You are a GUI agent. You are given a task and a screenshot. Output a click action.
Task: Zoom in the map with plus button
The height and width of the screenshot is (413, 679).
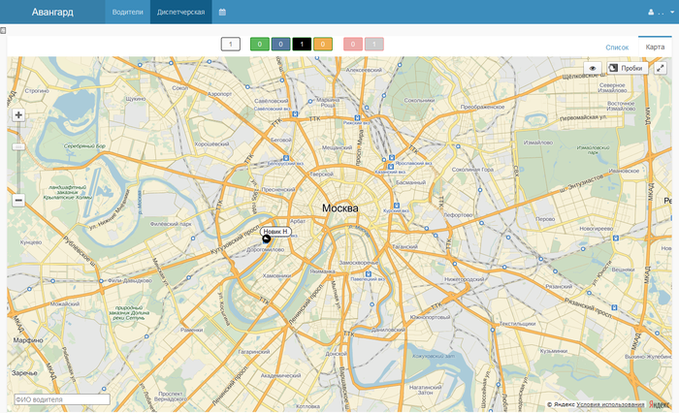18,115
